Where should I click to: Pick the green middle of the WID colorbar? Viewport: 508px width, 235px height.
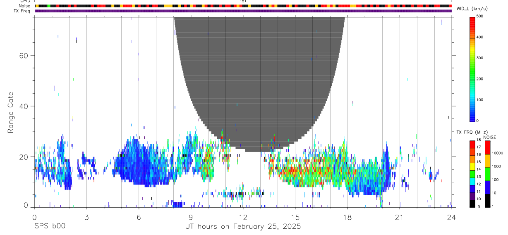pos(472,68)
